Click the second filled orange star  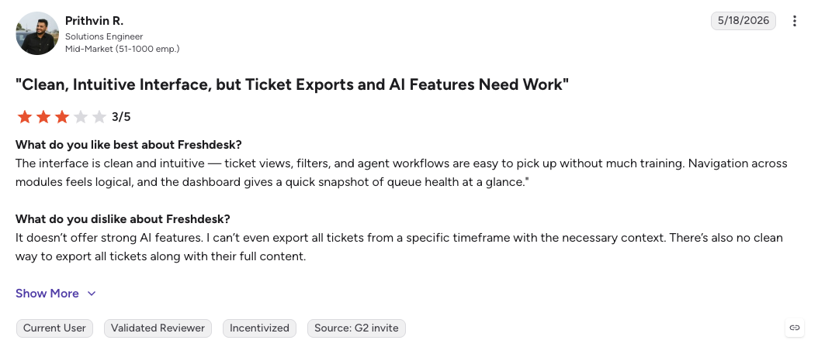point(43,117)
